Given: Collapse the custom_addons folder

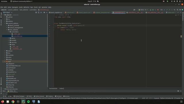Looking at the screenshot, I should (5, 23).
